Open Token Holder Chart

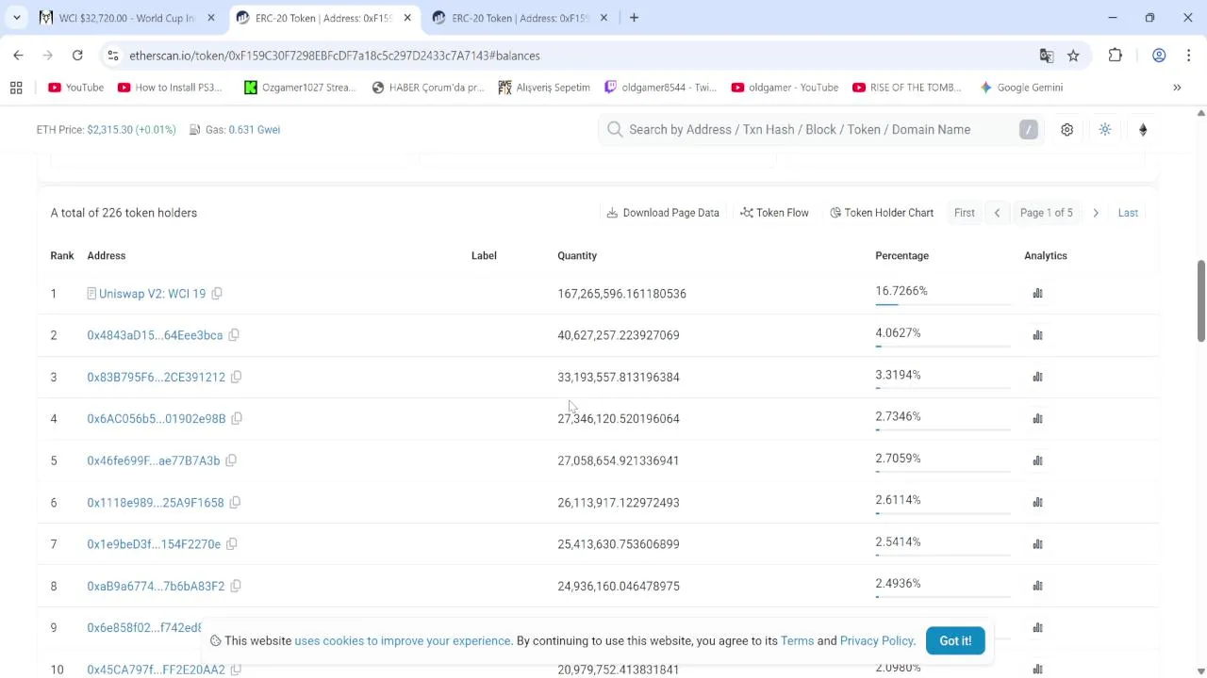[882, 213]
